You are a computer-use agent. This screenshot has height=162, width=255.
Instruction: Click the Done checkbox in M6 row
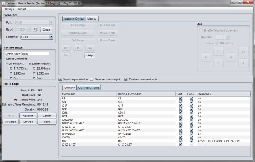(191, 141)
